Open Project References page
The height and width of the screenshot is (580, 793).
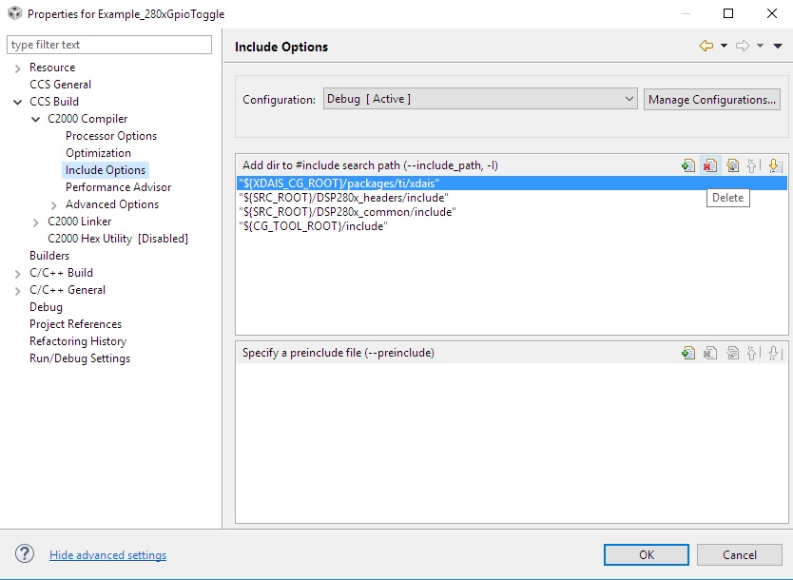tap(75, 324)
